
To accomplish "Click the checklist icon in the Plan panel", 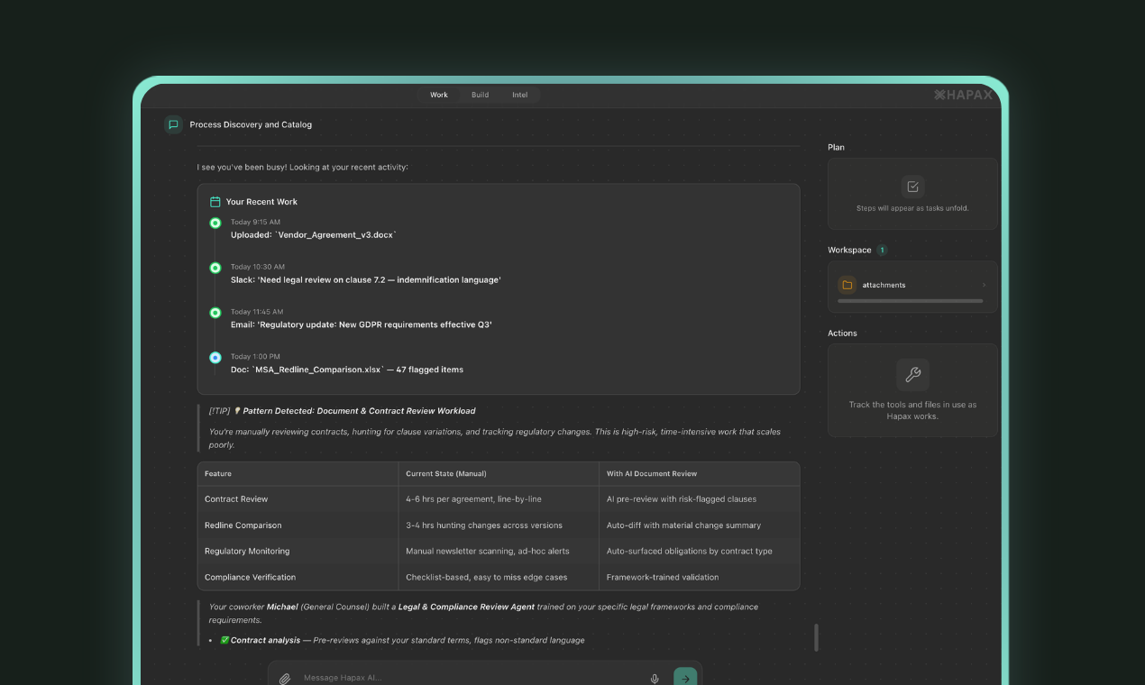I will (x=912, y=187).
